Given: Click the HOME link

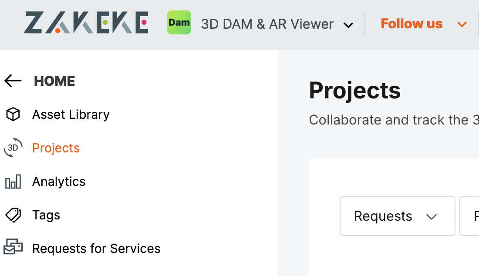Looking at the screenshot, I should 54,81.
